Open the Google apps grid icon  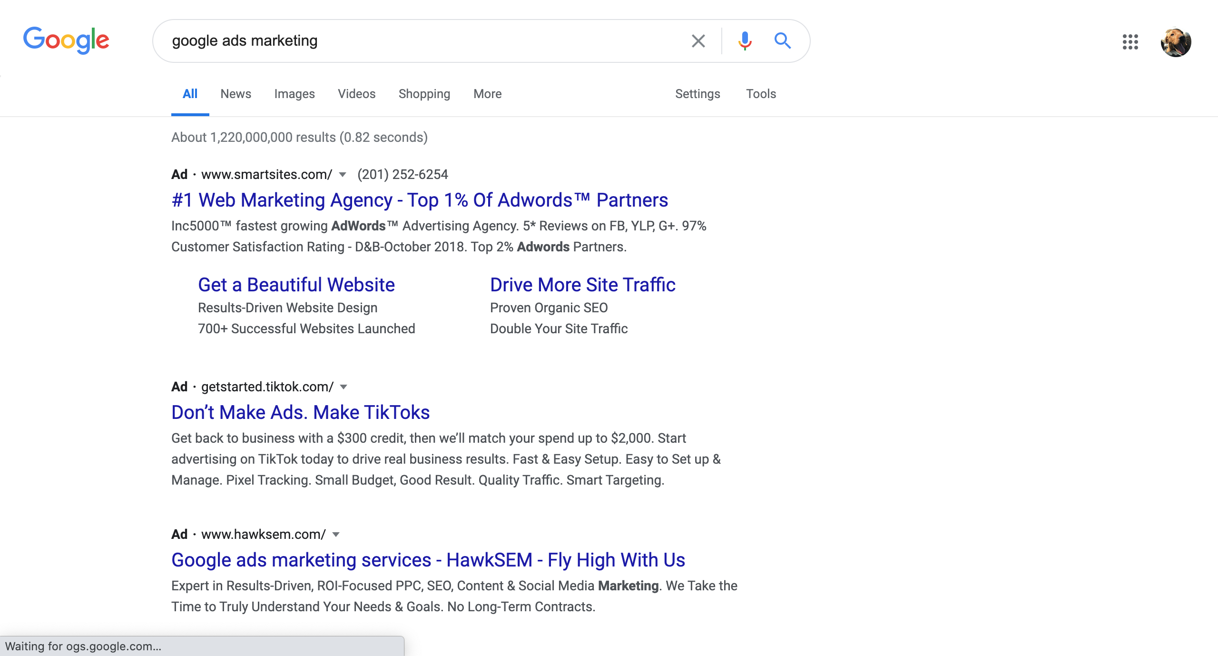1130,42
